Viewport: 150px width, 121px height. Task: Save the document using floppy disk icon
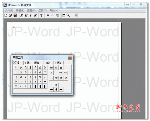(15, 15)
